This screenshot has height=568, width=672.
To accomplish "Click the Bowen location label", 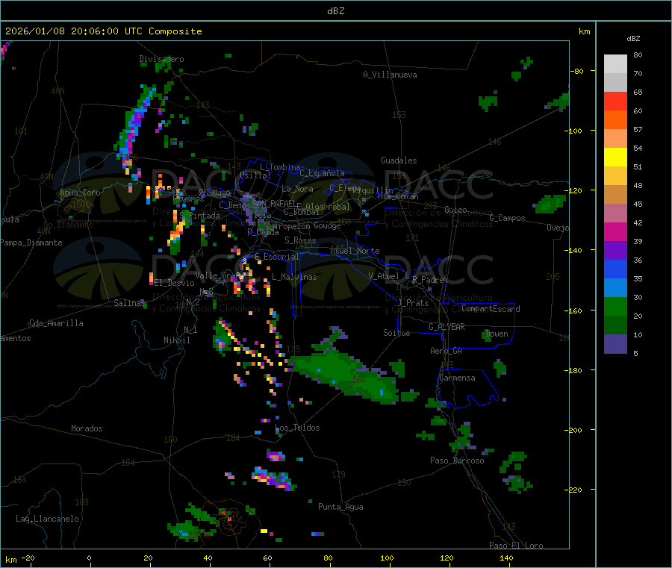I will pos(497,334).
